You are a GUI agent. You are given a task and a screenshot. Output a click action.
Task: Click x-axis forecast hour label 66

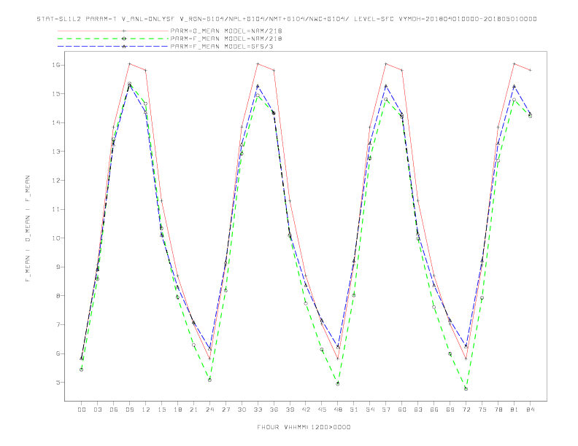coord(434,410)
